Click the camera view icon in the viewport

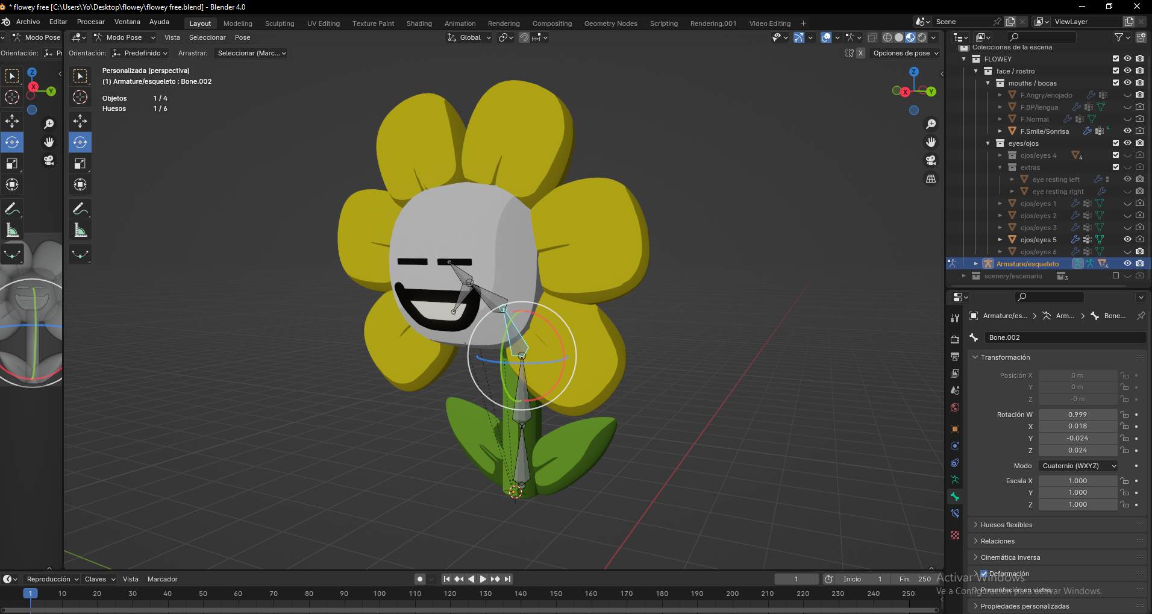[930, 160]
